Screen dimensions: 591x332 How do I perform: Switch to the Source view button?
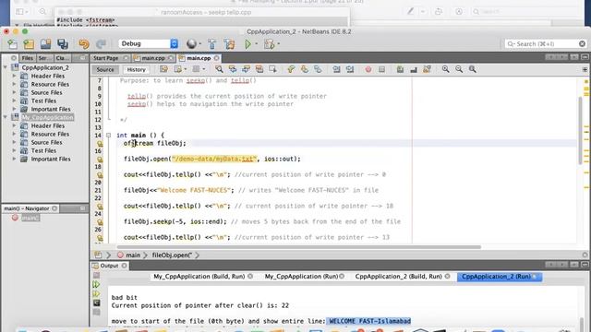point(105,70)
